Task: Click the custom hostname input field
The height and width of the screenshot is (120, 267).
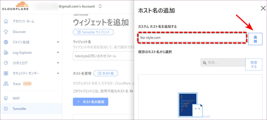Action: pos(192,38)
